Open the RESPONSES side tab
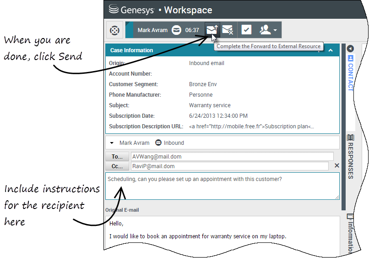 click(x=350, y=157)
